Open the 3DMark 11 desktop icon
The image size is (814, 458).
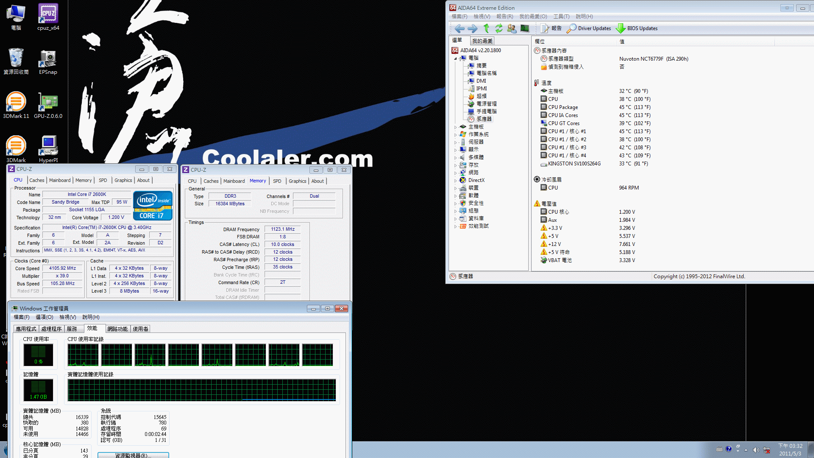[x=16, y=106]
